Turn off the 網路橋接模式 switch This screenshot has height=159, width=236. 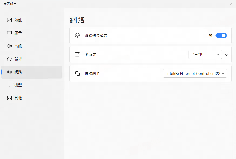221,35
